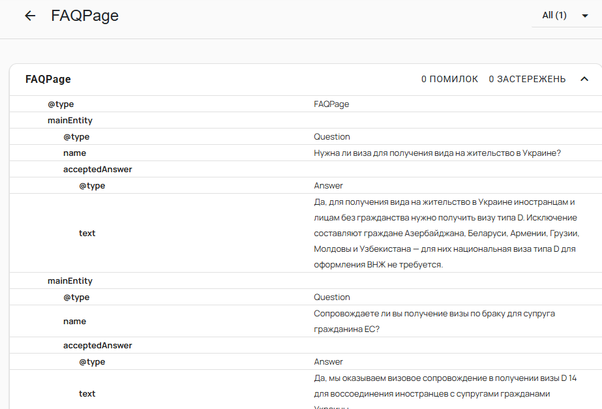Select the second acceptedAnswer row
Image resolution: width=602 pixels, height=409 pixels.
pos(306,345)
